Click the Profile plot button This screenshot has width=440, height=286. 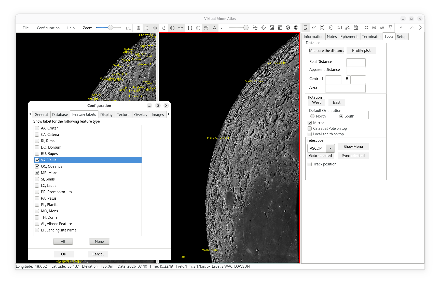(361, 50)
